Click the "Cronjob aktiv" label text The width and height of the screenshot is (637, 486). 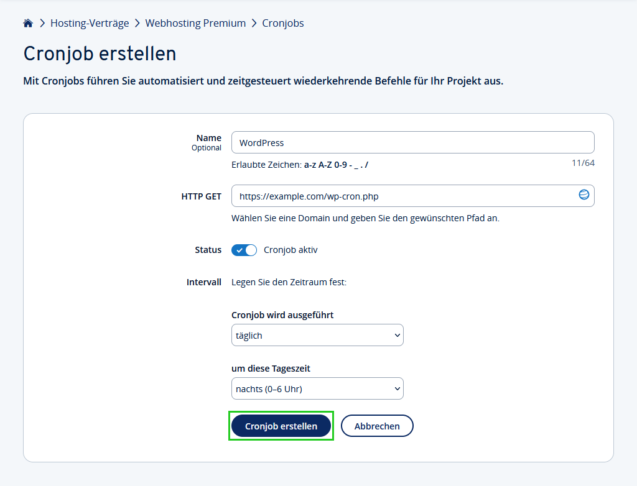(x=291, y=250)
